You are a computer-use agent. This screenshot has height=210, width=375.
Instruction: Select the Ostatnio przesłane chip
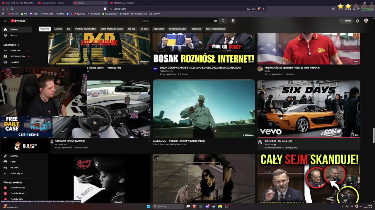click(x=178, y=29)
